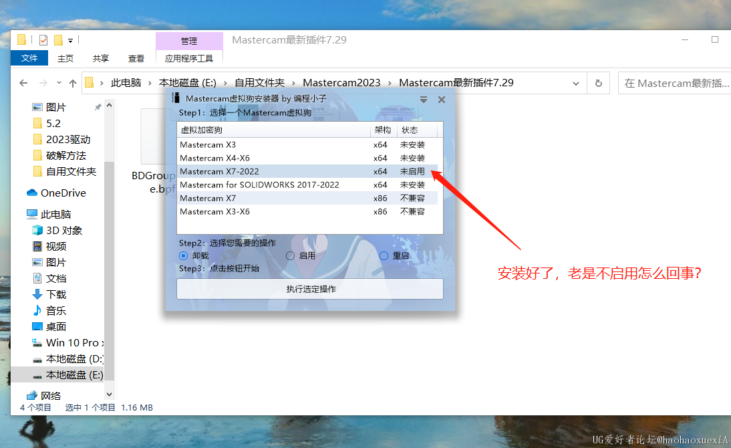Click the installer dialog's title bar icon
The image size is (731, 448).
(176, 98)
